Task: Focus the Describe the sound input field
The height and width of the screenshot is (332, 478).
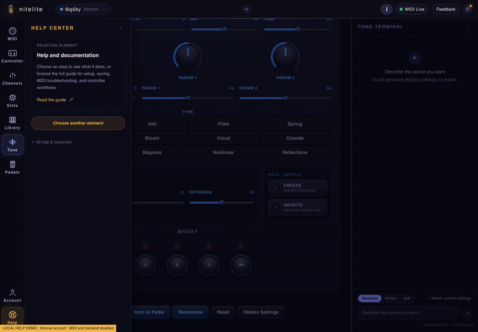Action: coord(408,313)
